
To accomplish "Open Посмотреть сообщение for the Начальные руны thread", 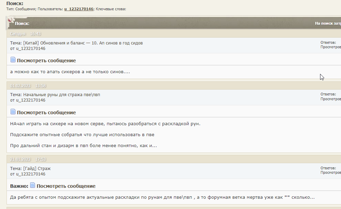I will [x=46, y=113].
